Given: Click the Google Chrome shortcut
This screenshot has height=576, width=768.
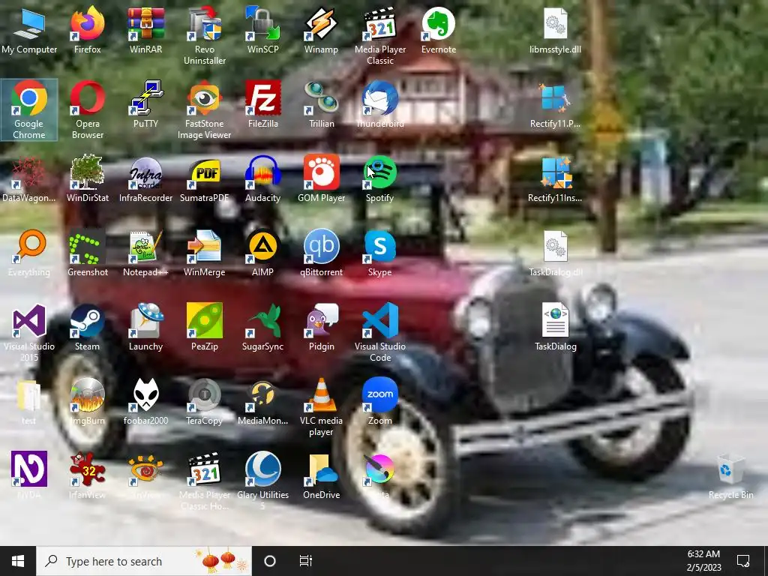Looking at the screenshot, I should 29,99.
